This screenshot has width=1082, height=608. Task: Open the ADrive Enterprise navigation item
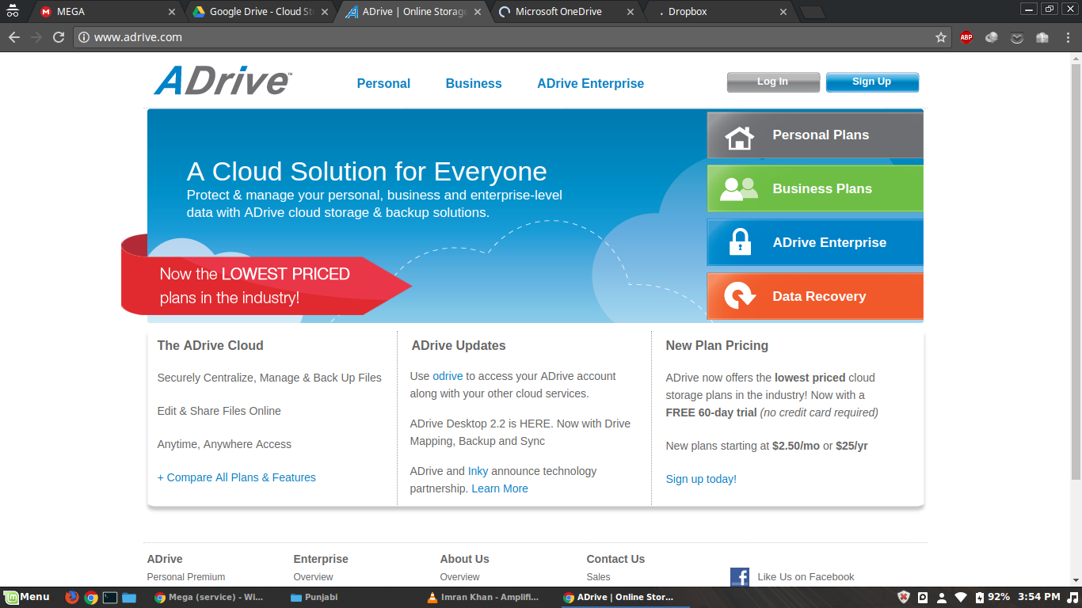tap(590, 84)
